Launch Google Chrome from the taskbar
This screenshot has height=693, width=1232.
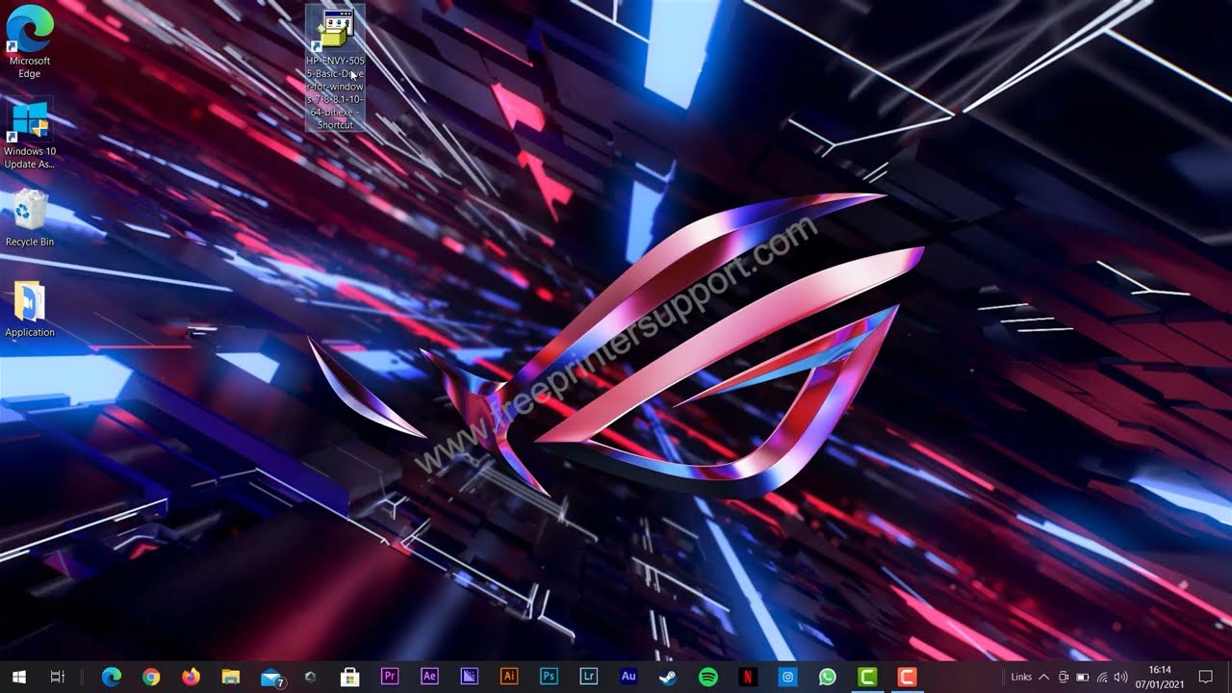click(x=151, y=677)
